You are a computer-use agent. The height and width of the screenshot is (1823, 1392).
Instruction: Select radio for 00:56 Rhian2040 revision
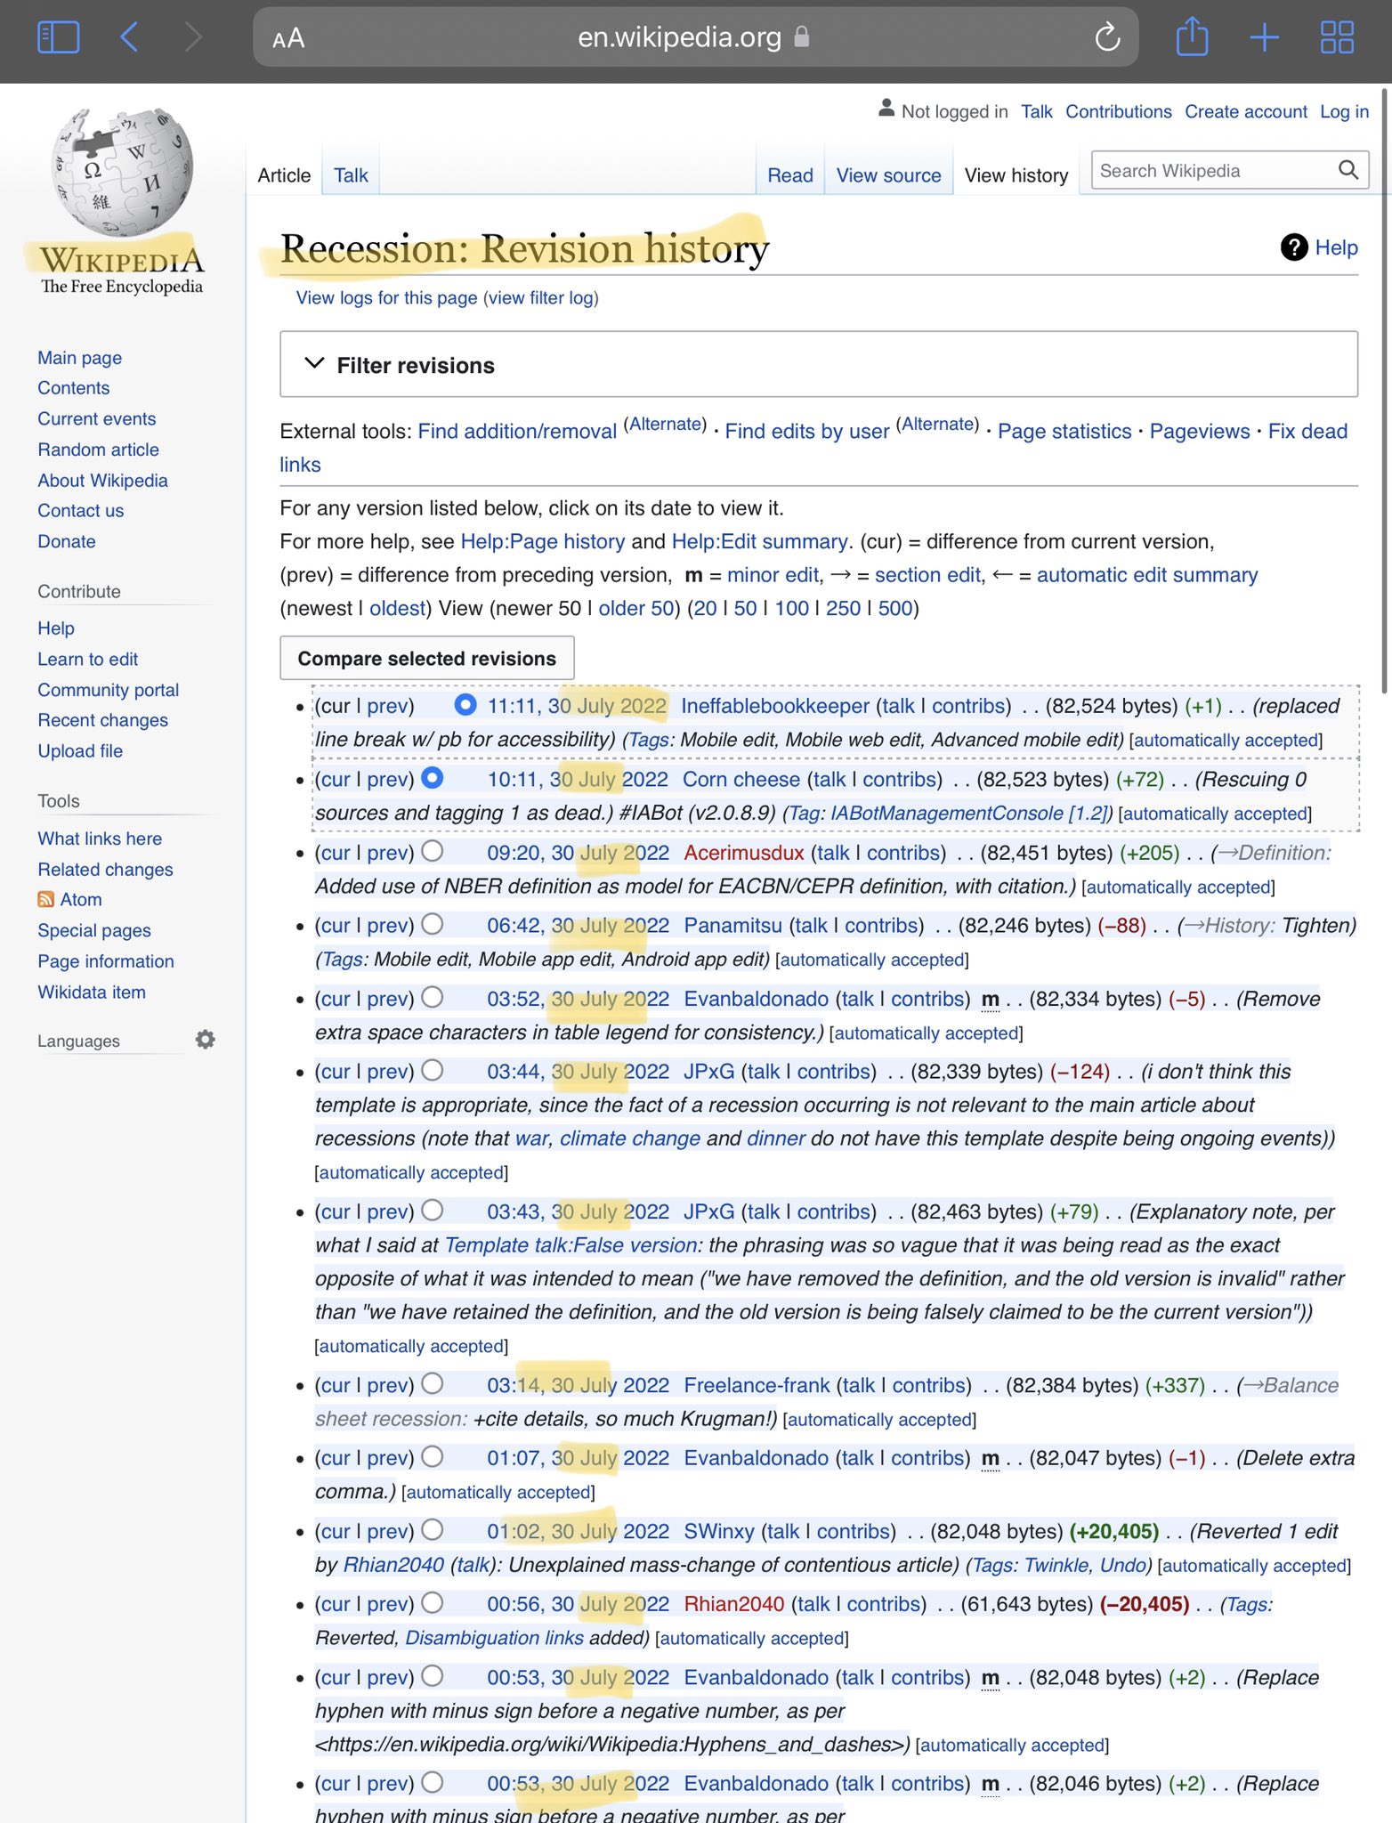pos(433,1602)
